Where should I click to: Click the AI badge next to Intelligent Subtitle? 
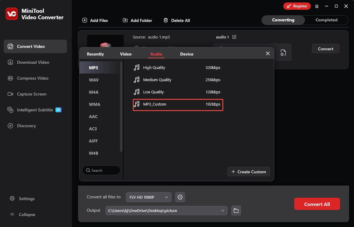coord(58,110)
